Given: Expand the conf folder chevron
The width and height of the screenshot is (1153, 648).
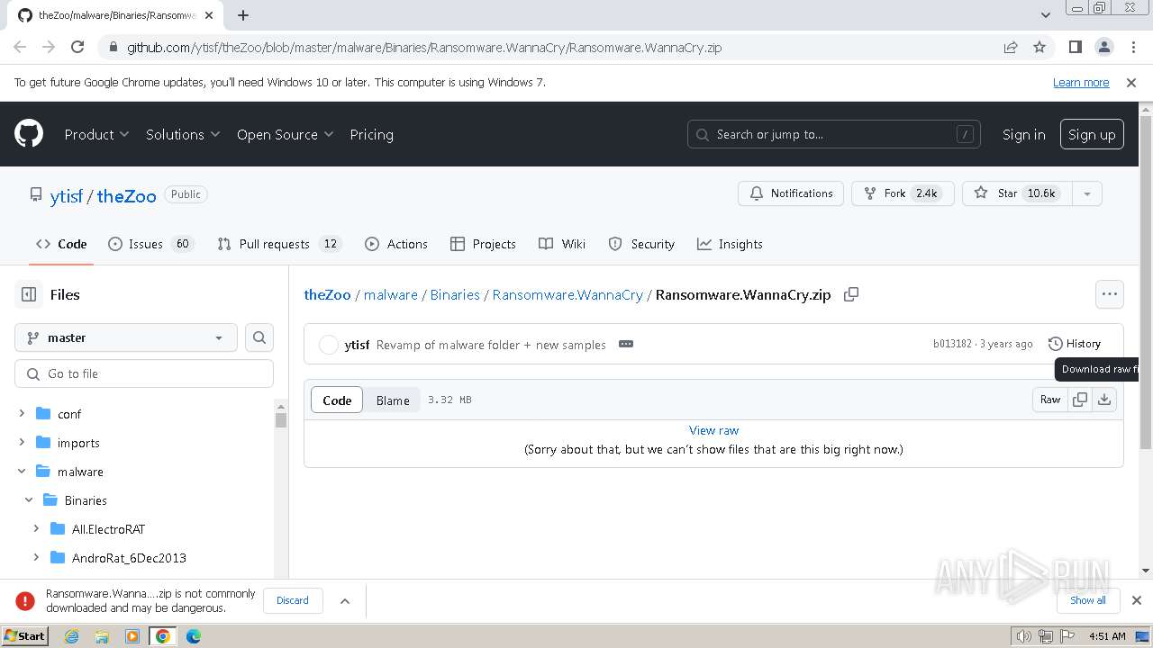Looking at the screenshot, I should pos(22,414).
